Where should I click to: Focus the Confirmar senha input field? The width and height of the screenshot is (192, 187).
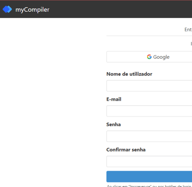[150, 161]
